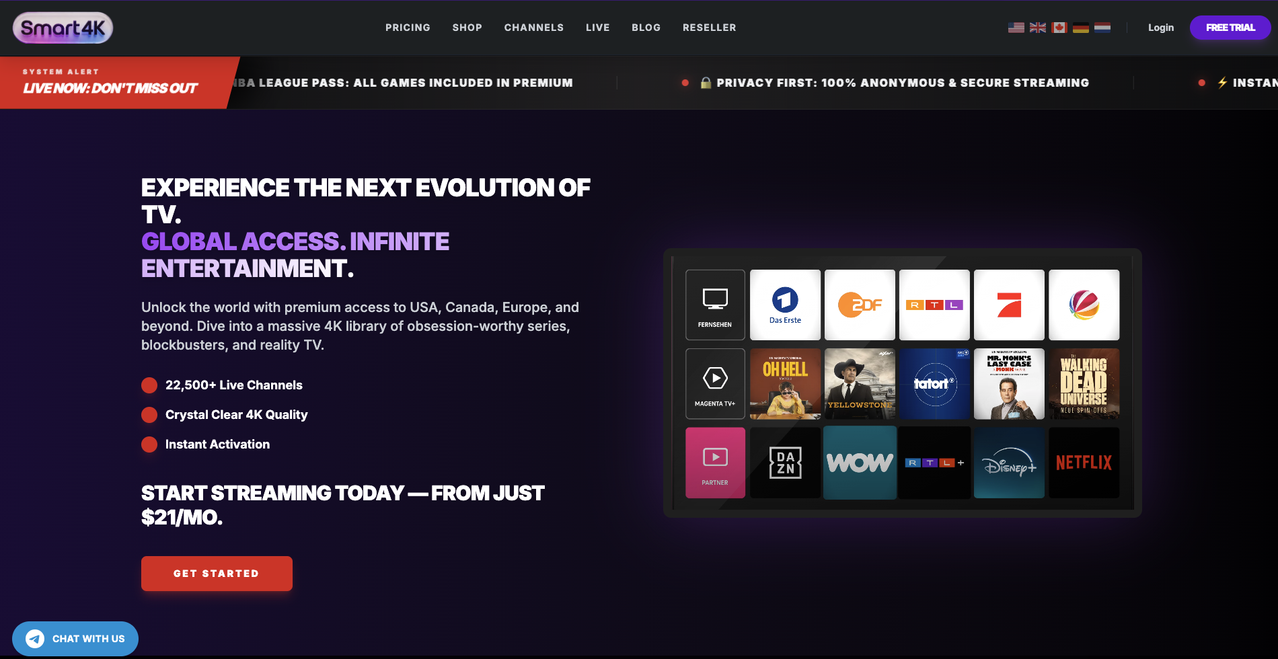
Task: Select the German flag language option
Action: click(x=1081, y=28)
